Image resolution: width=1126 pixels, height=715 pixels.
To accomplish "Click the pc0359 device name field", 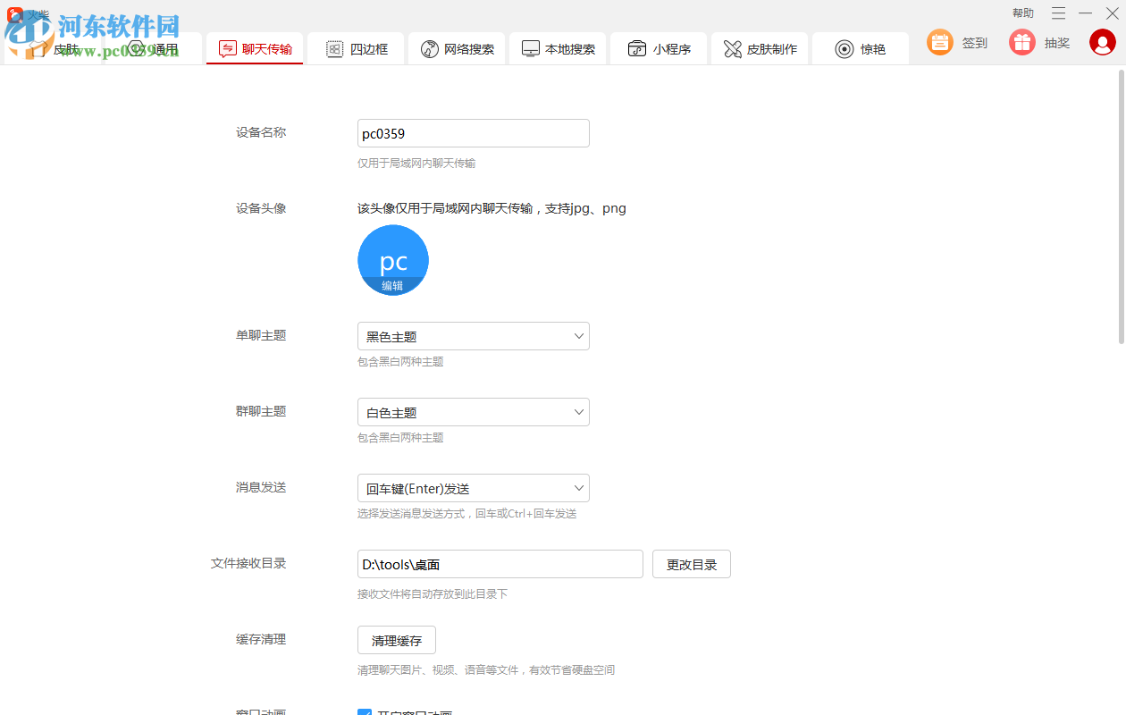I will point(473,132).
